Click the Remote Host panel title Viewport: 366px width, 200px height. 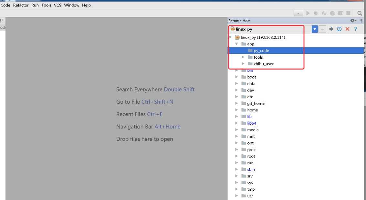coord(239,21)
